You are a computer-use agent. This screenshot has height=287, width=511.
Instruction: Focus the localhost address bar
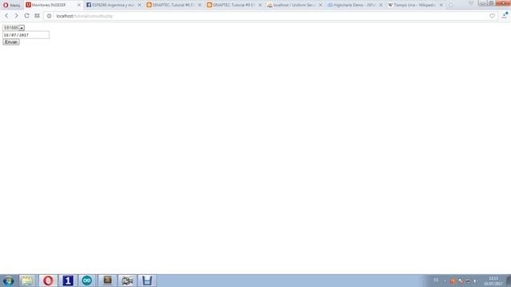271,16
